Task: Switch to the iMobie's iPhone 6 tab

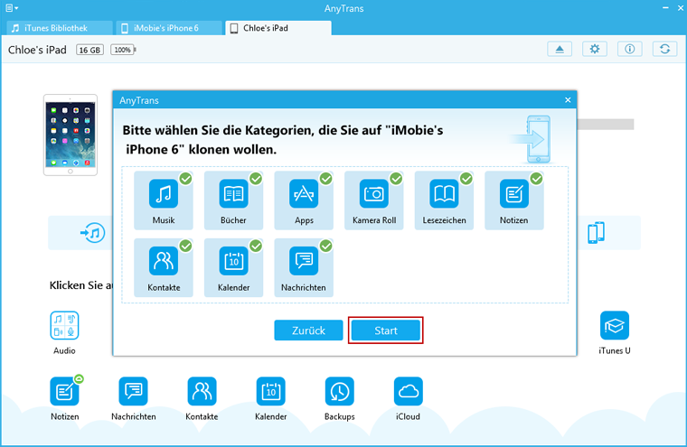Action: 170,28
